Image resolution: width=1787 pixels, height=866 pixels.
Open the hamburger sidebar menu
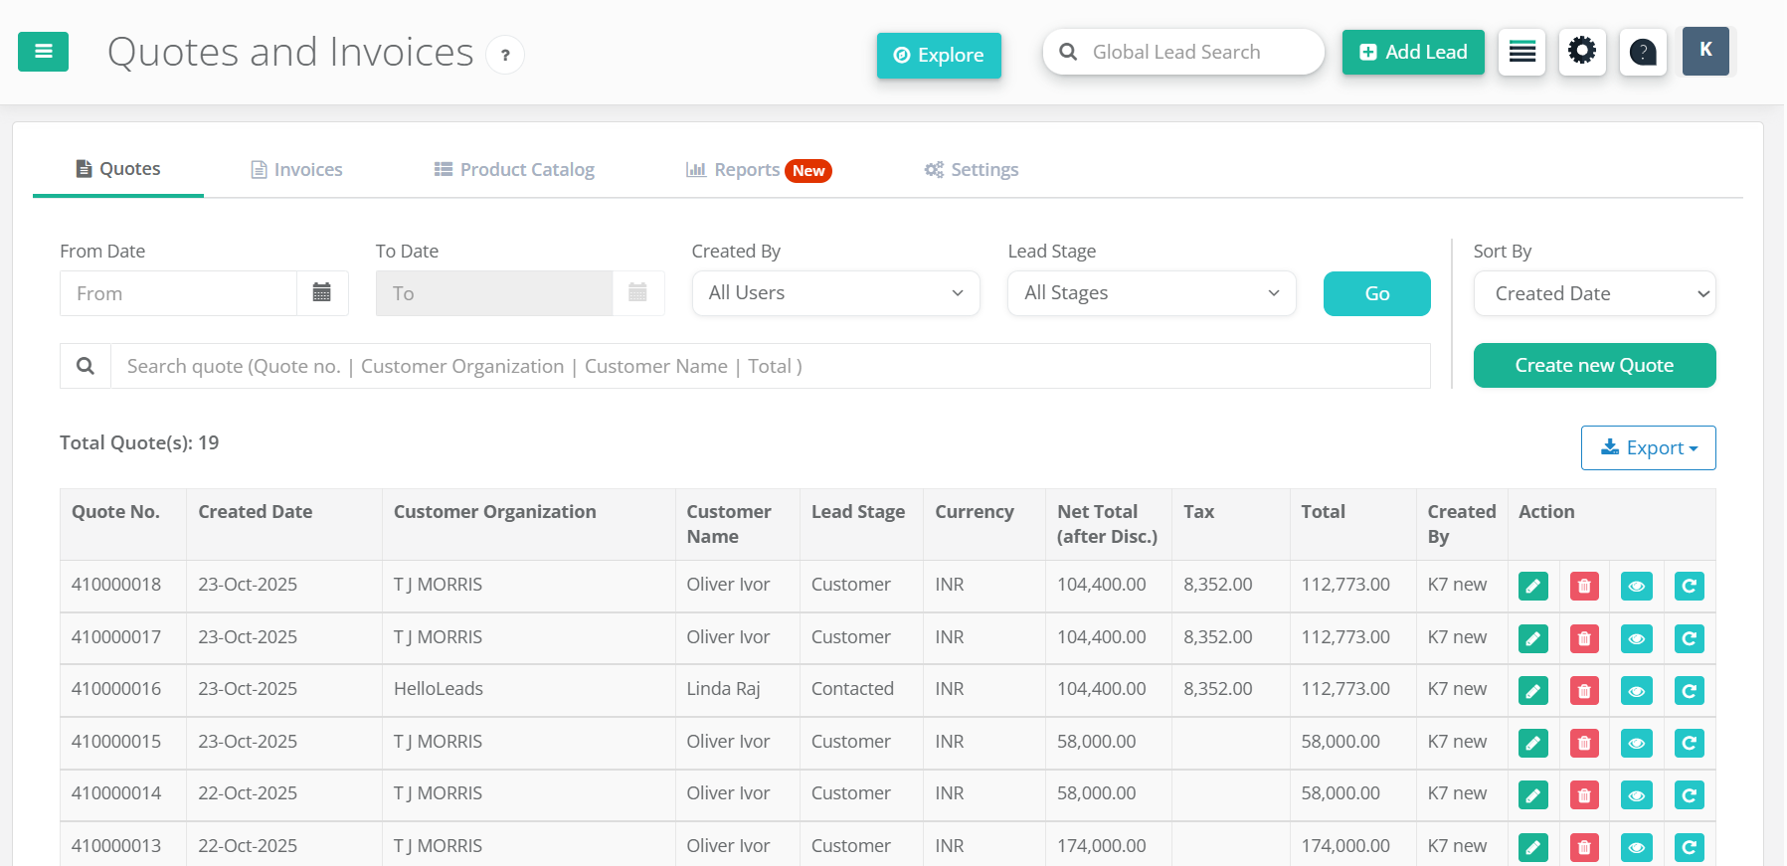tap(43, 52)
